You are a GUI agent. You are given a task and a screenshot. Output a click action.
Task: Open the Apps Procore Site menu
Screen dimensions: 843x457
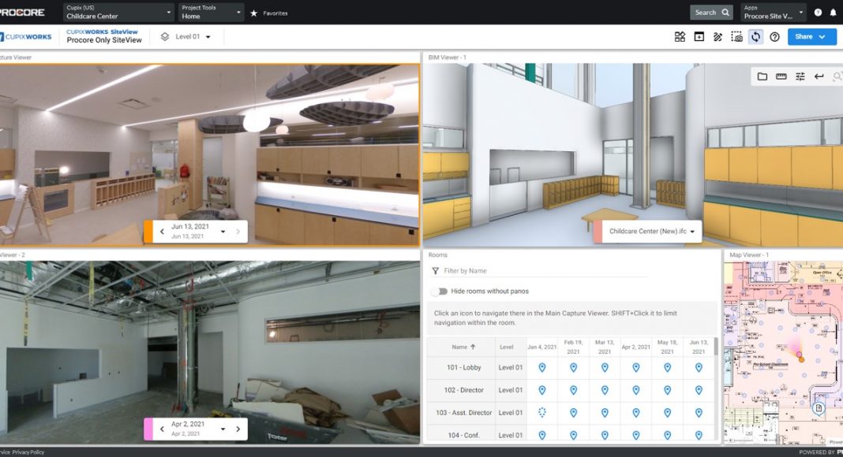(x=774, y=13)
